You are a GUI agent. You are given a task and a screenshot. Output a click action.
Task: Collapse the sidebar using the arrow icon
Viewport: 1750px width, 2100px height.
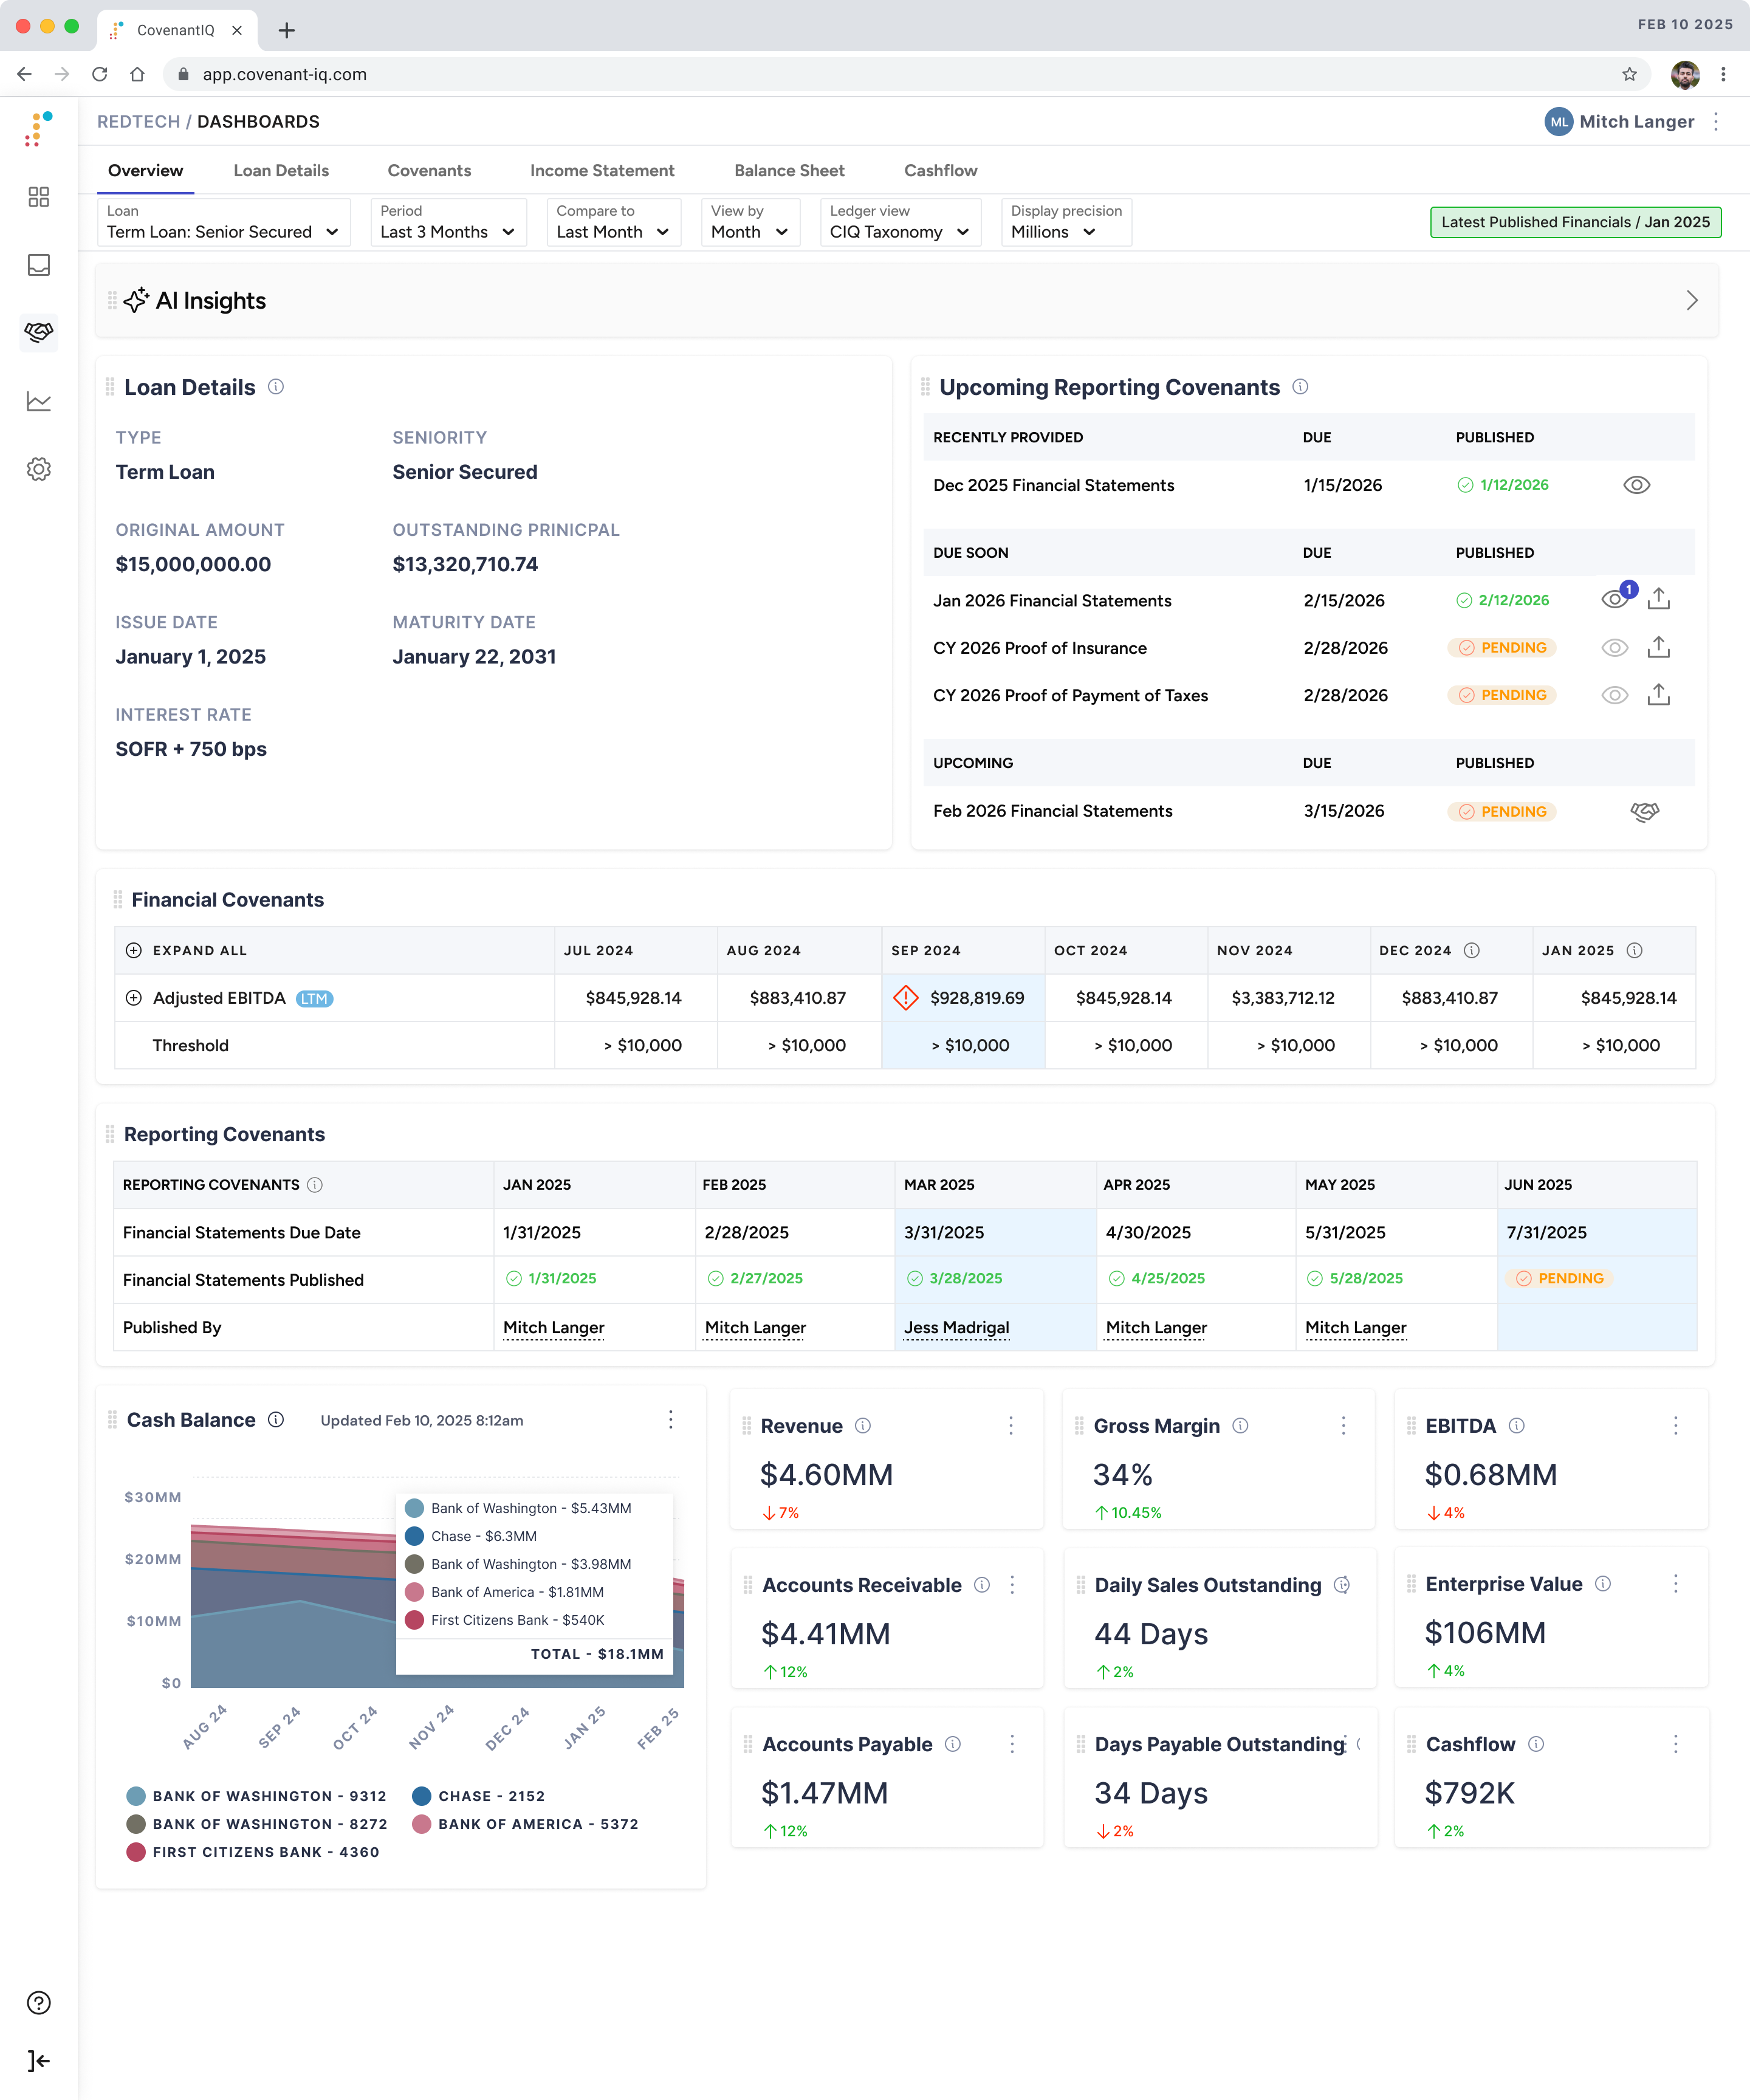[39, 2060]
